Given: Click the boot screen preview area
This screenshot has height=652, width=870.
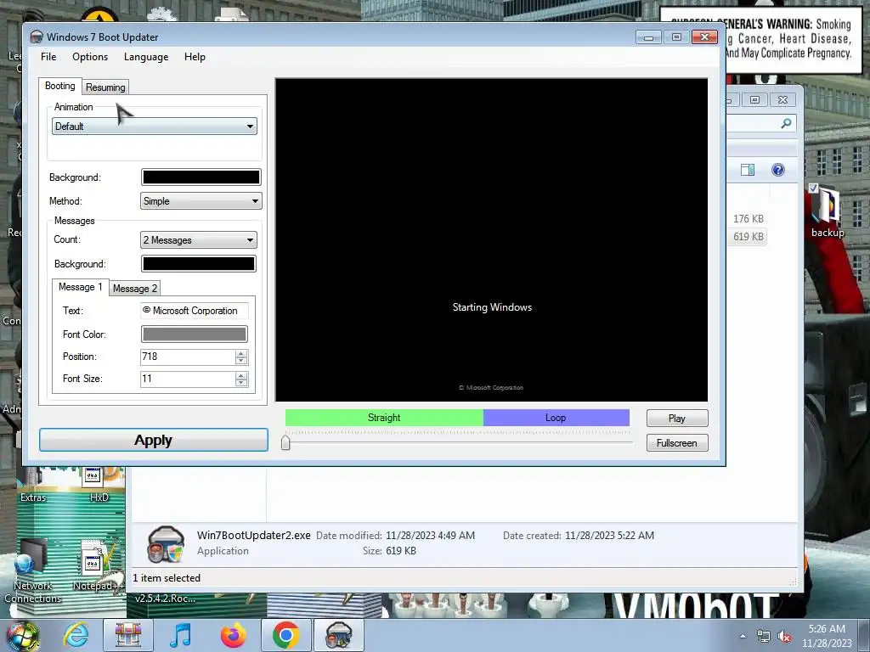Looking at the screenshot, I should click(x=492, y=239).
